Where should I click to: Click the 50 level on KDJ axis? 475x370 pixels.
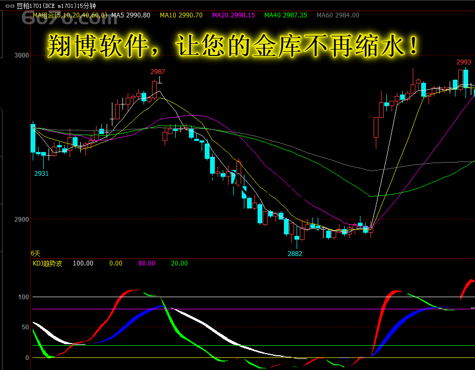[25, 327]
